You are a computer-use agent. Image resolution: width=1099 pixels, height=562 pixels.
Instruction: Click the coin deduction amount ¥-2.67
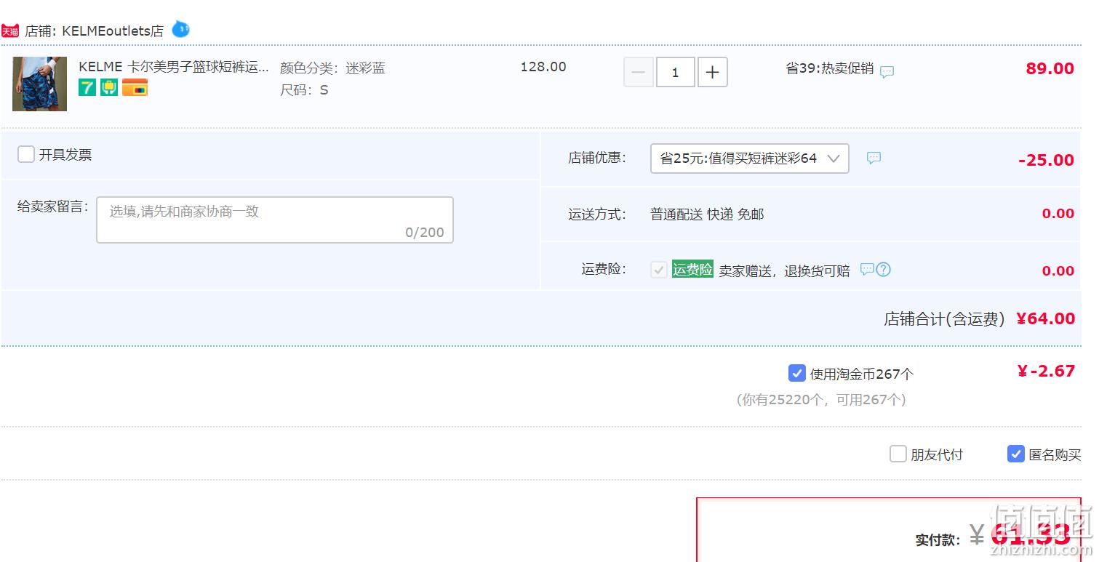tap(1046, 371)
